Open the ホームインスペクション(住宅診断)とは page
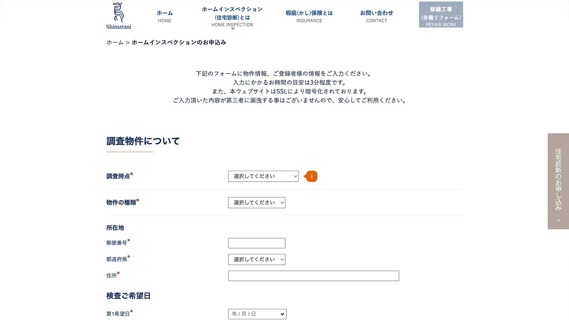The image size is (569, 320). 232,16
